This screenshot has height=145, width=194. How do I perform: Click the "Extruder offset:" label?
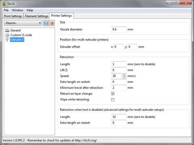tap(70, 47)
